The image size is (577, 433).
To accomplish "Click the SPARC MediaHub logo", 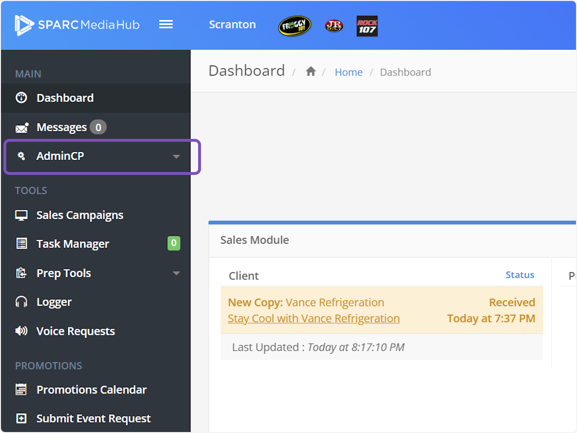I will 77,25.
